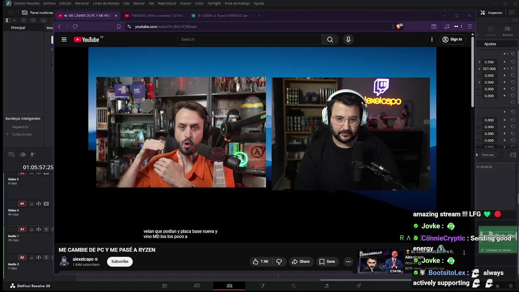Open DaVinci project settings gear
519x292 pixels.
point(510,286)
